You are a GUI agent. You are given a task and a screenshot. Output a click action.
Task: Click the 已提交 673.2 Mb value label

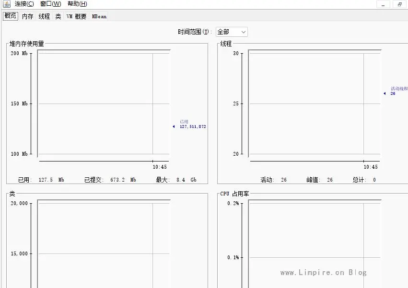pyautogui.click(x=110, y=180)
